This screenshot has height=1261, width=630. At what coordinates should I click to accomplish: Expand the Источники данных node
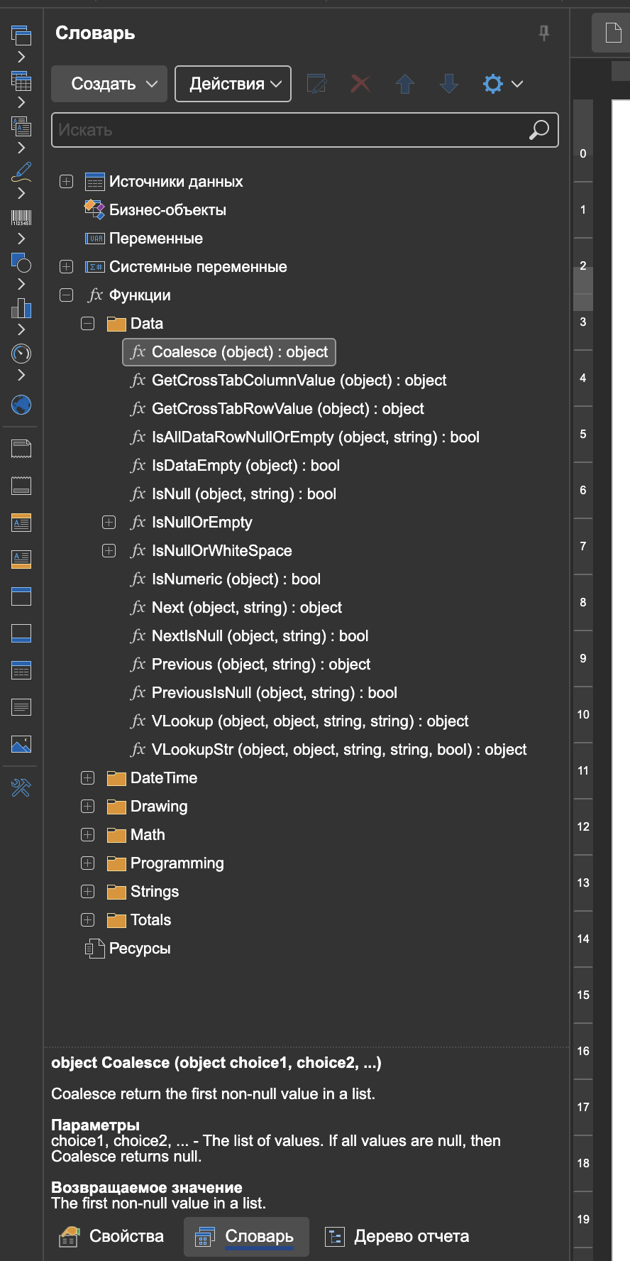(66, 182)
